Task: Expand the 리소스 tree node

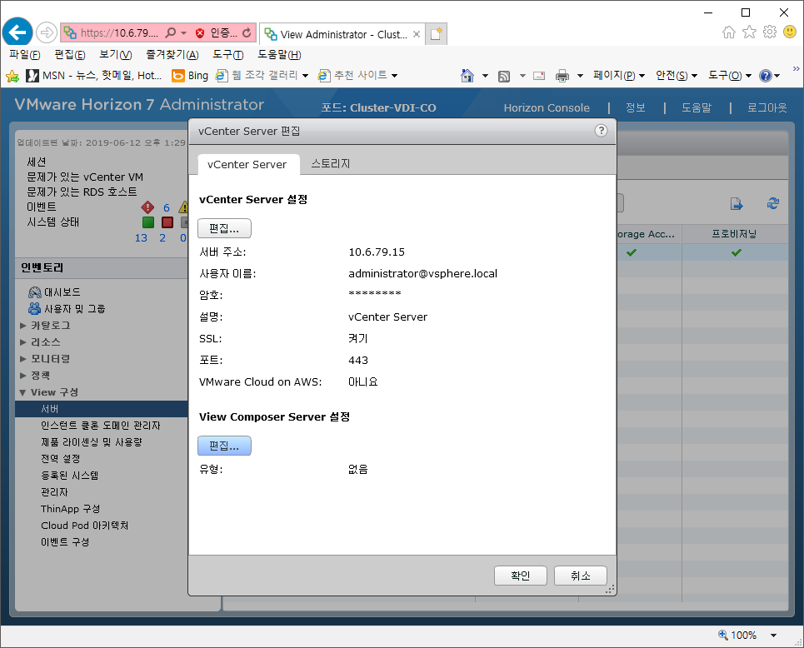Action: click(x=22, y=342)
